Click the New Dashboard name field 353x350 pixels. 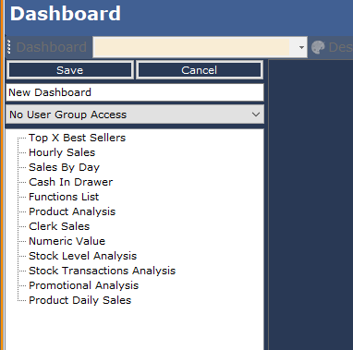point(135,92)
